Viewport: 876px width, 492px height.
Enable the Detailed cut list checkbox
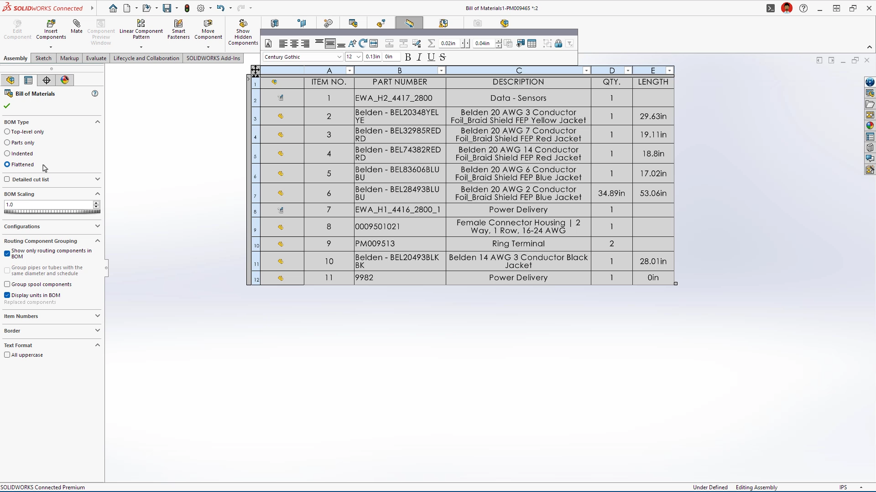[x=7, y=179]
